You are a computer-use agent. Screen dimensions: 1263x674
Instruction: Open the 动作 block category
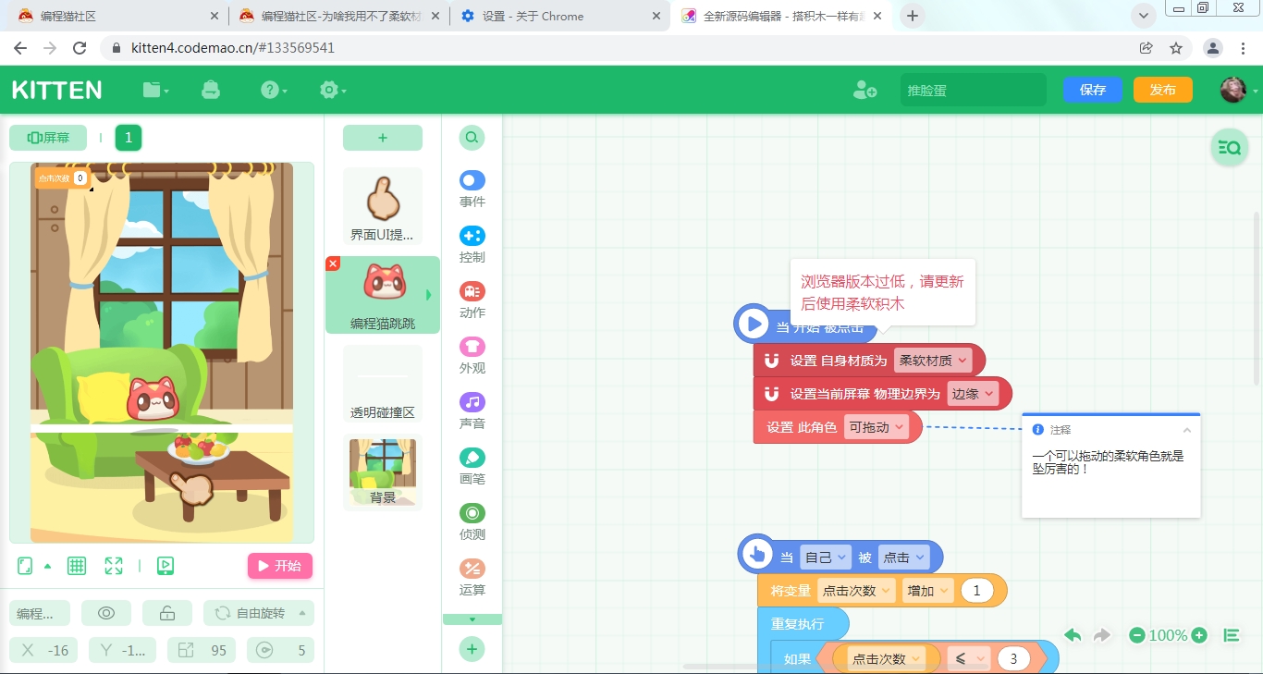pyautogui.click(x=472, y=300)
